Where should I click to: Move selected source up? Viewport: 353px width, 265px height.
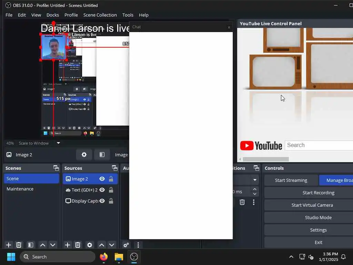coord(102,245)
